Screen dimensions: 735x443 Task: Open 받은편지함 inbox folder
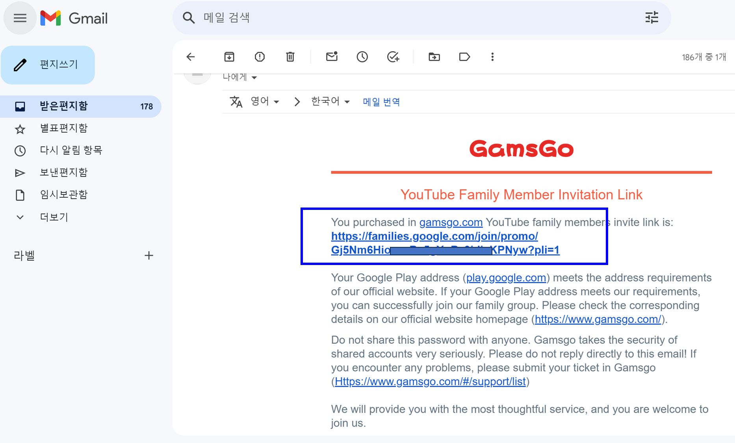coord(81,106)
